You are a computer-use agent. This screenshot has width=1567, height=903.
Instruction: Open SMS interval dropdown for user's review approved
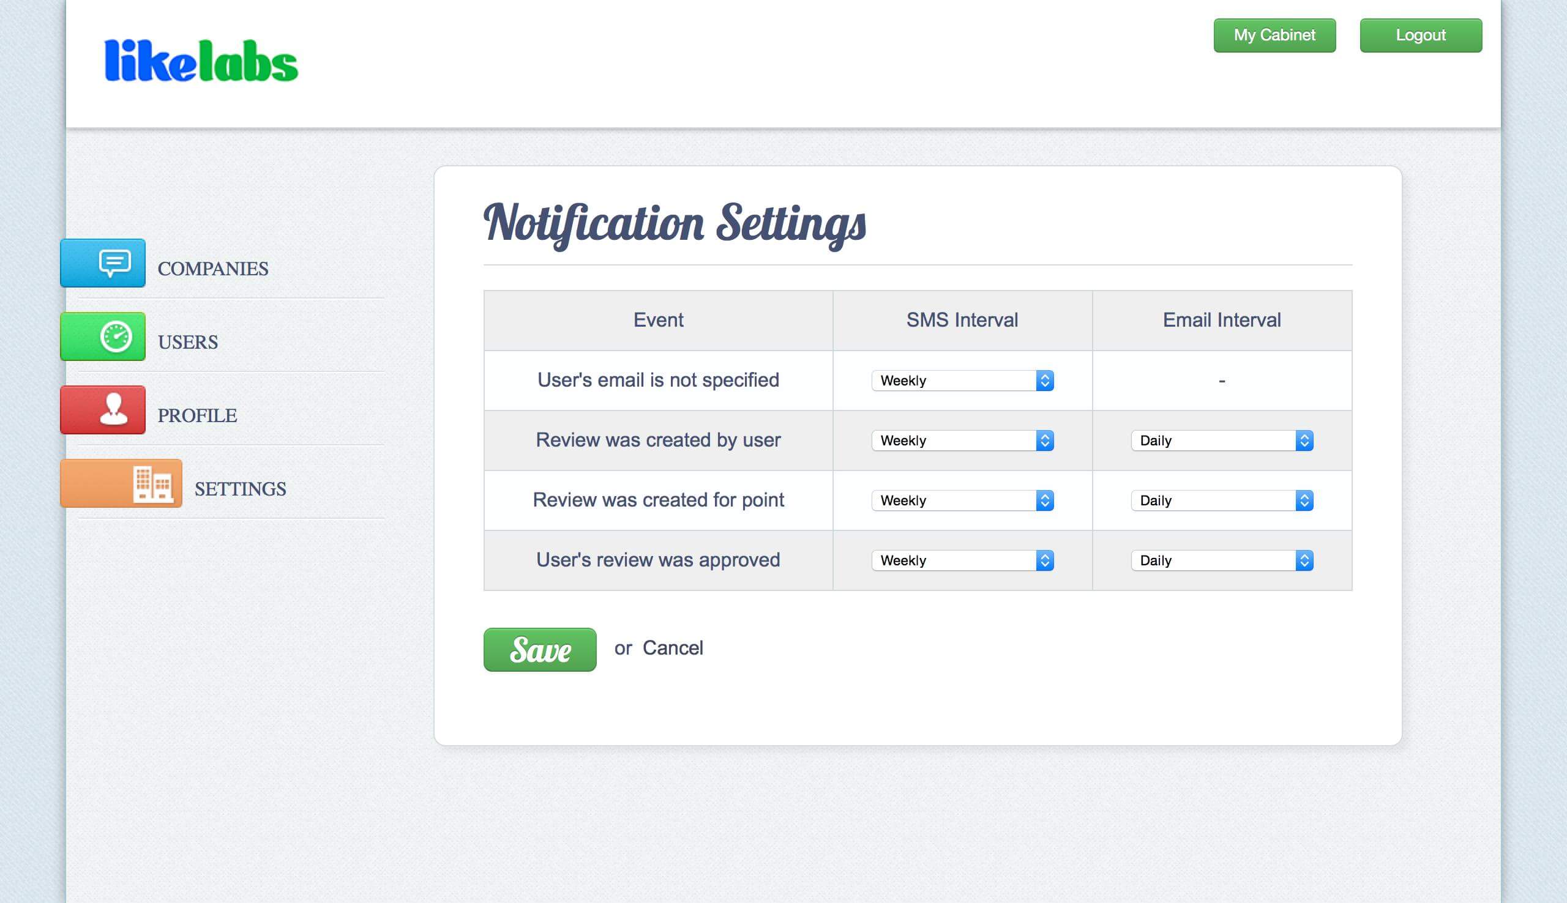(x=962, y=560)
